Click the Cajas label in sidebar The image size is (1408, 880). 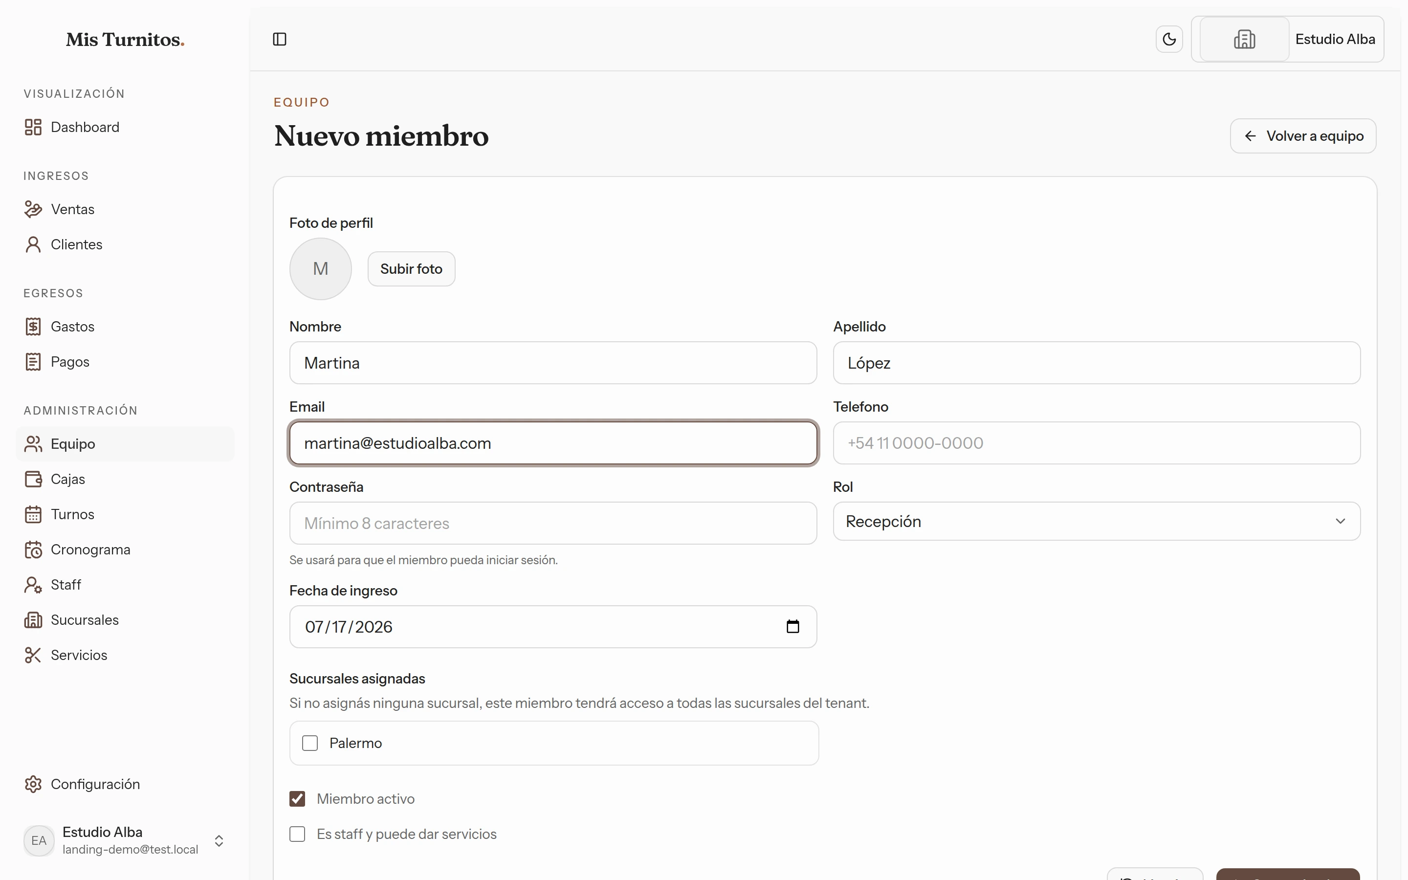[67, 480]
